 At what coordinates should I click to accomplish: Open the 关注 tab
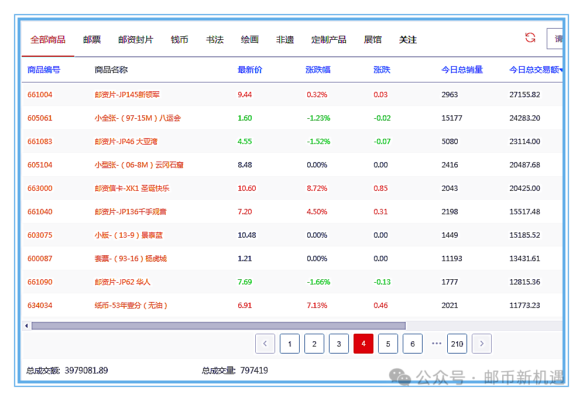408,40
